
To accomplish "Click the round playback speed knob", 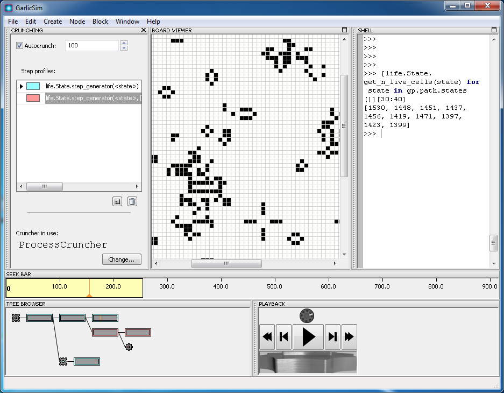I will point(307,315).
